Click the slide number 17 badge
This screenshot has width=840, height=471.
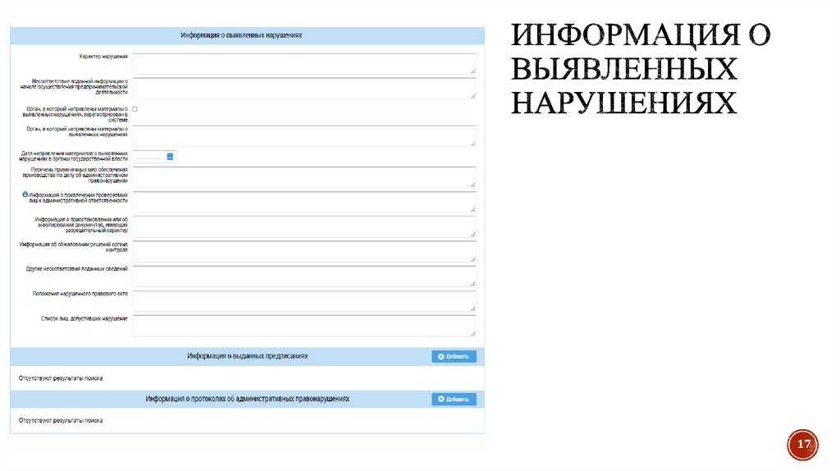click(x=802, y=444)
